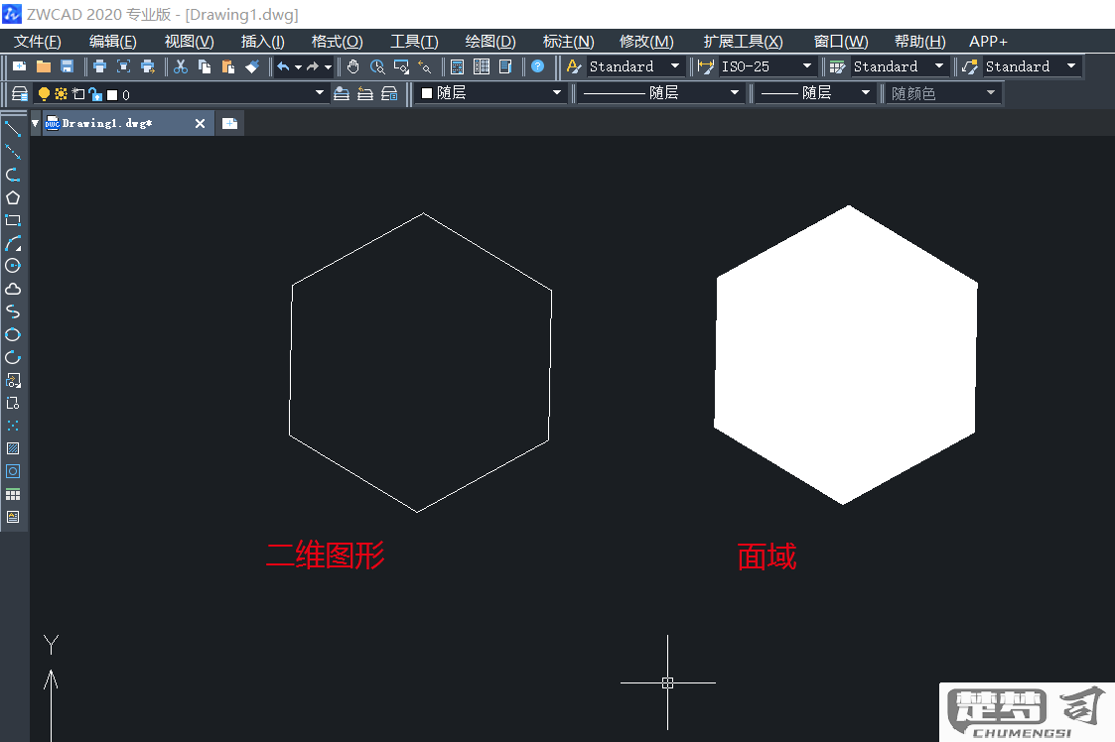The width and height of the screenshot is (1115, 742).
Task: Toggle the layer freeze sun icon
Action: coord(62,94)
